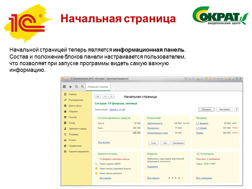Open Зарплата и кадры section
Image resolution: width=252 pixels, height=189 pixels.
tap(77, 129)
